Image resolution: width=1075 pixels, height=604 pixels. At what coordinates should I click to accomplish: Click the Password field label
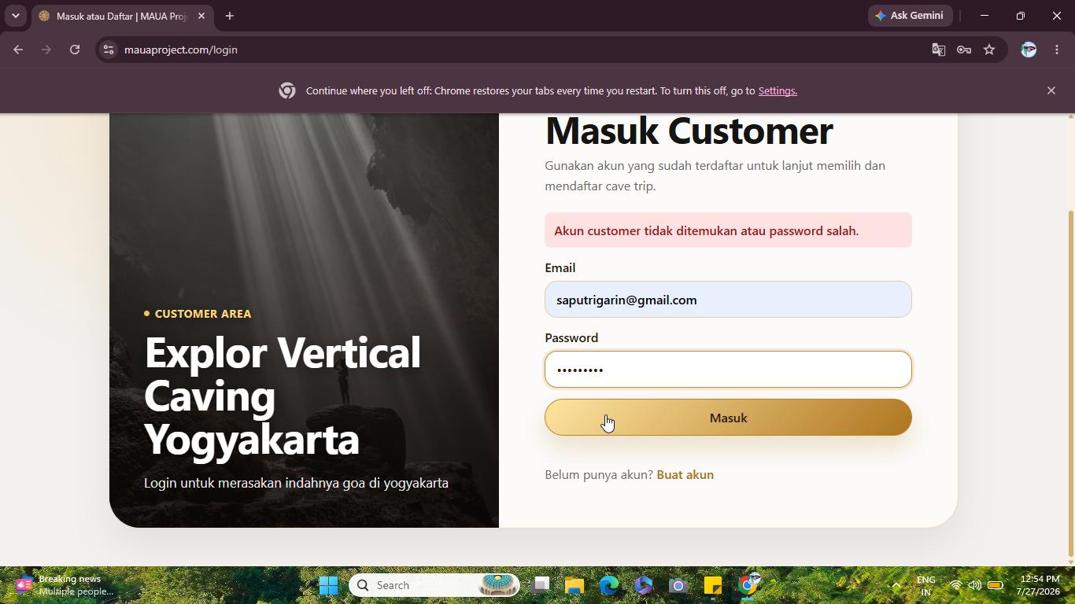click(571, 337)
